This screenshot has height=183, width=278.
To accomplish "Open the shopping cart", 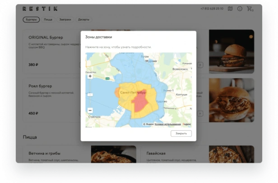I will tap(250, 9).
